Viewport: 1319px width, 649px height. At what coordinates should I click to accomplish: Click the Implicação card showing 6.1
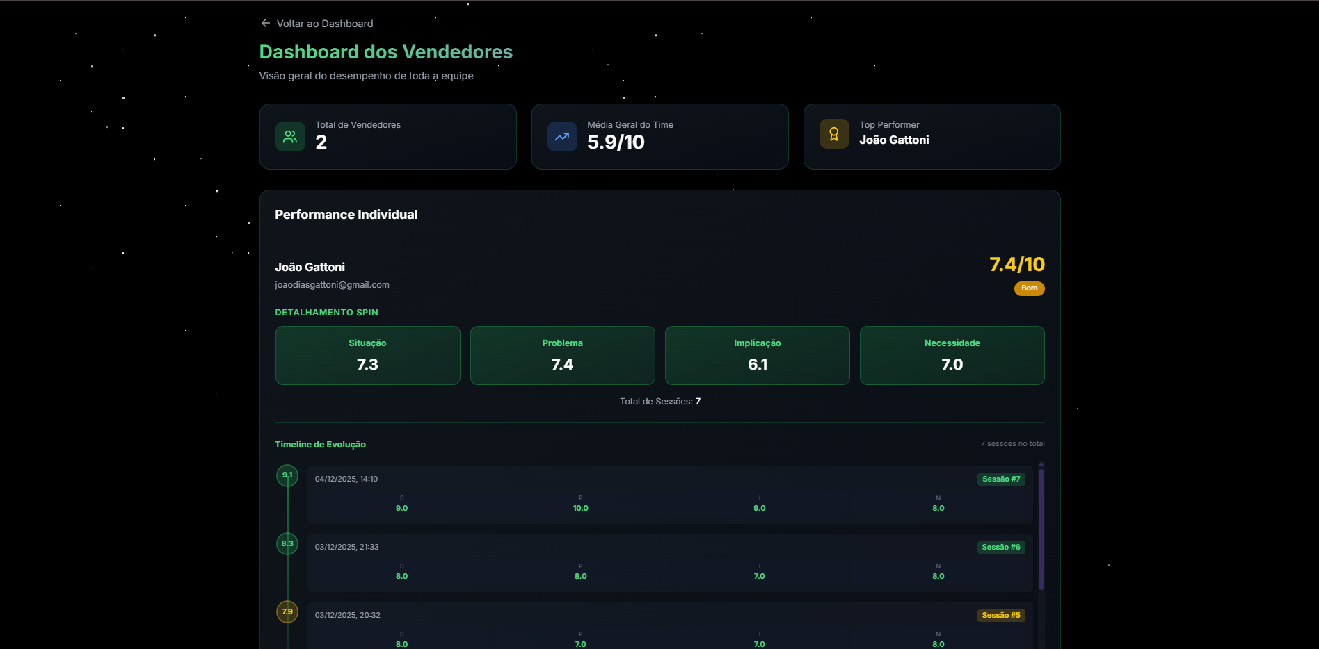click(x=757, y=355)
